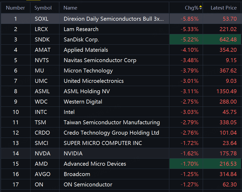Click SanDisk's highlighted -5.22% change cell

[x=189, y=40]
